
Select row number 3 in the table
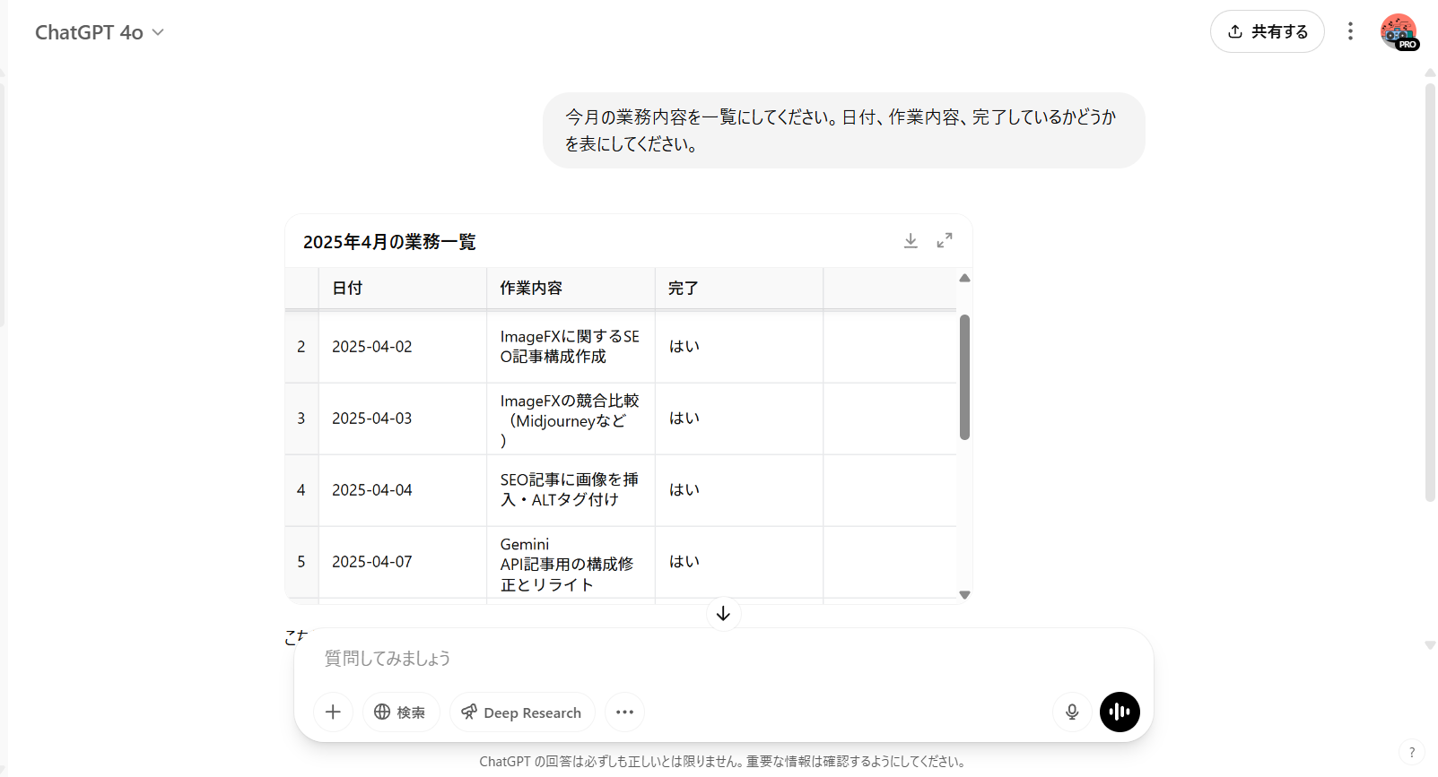(301, 419)
